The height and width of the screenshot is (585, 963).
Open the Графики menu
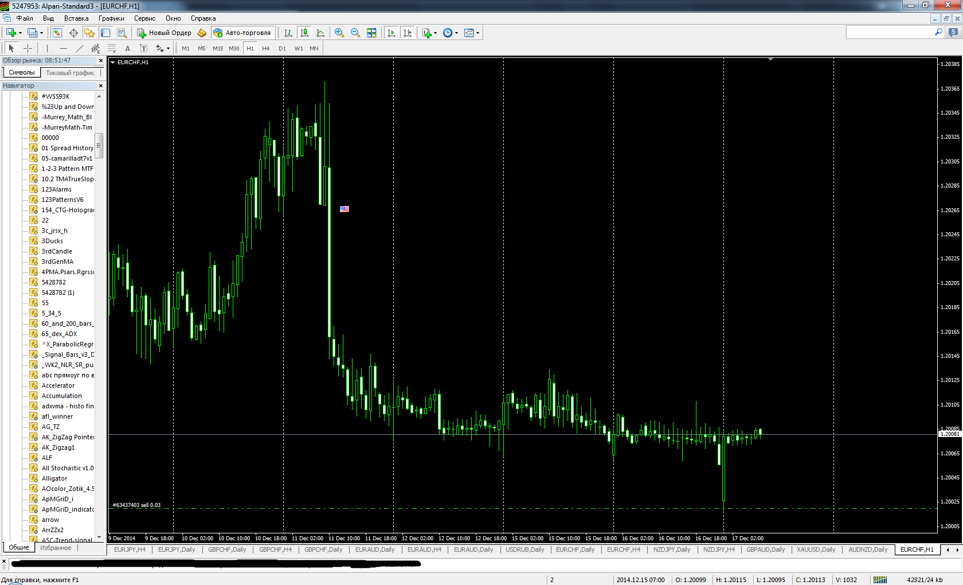tap(111, 18)
